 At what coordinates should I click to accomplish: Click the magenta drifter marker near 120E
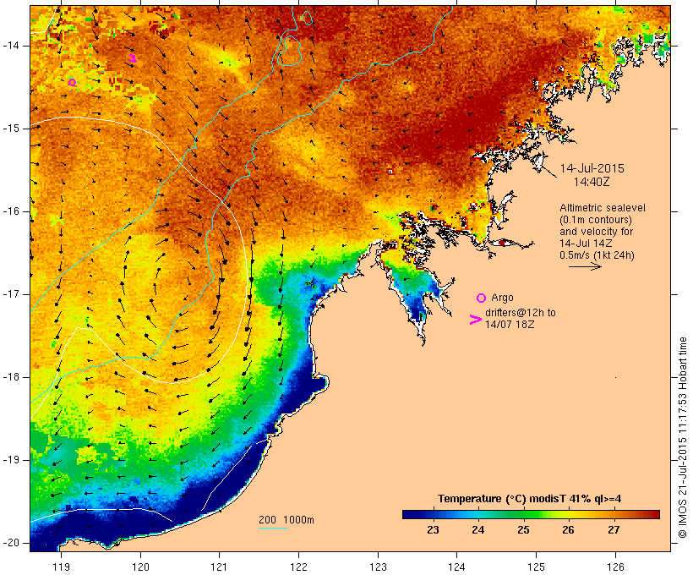tap(133, 58)
